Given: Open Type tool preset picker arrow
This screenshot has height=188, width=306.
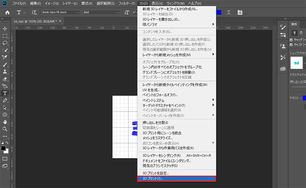Looking at the screenshot, I should pyautogui.click(x=24, y=13).
